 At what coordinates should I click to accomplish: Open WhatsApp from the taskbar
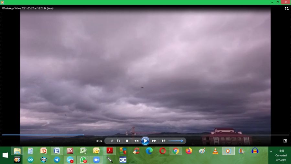(83, 160)
